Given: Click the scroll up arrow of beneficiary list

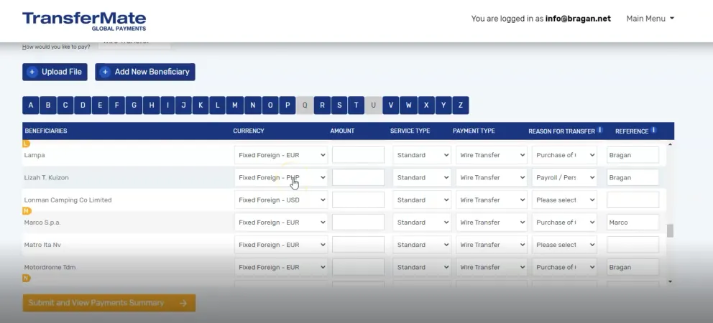Looking at the screenshot, I should point(670,144).
